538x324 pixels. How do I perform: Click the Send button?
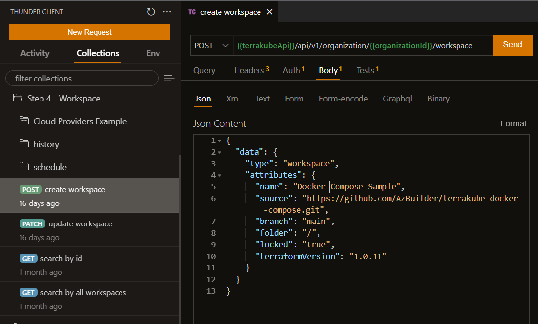coord(512,45)
